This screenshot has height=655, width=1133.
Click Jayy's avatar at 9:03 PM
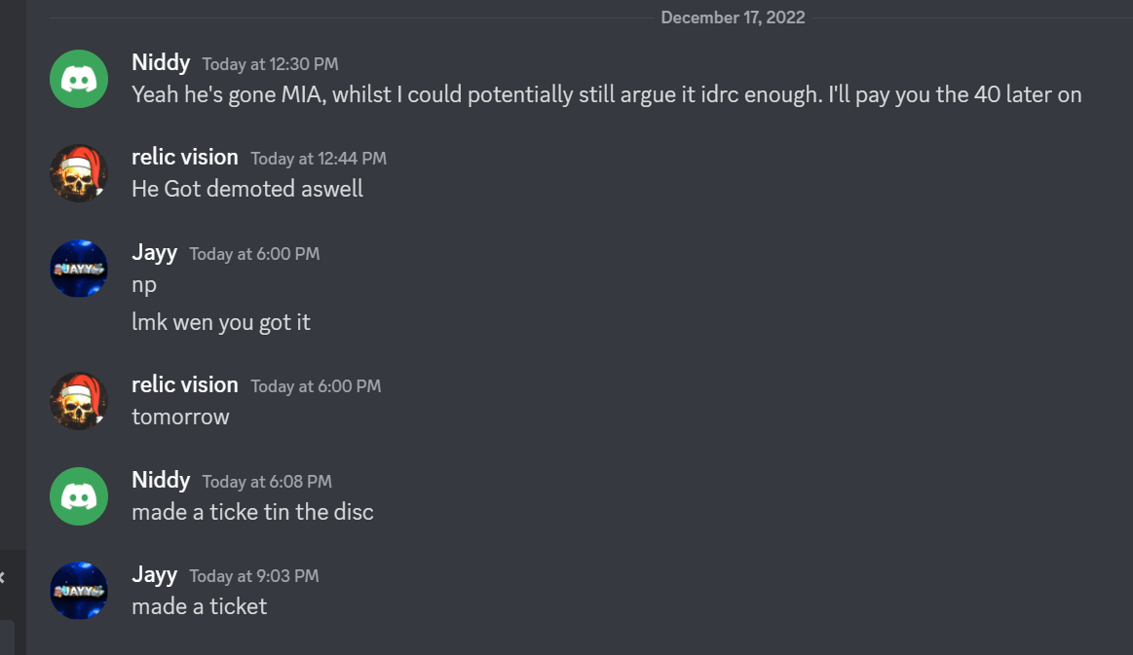79,591
